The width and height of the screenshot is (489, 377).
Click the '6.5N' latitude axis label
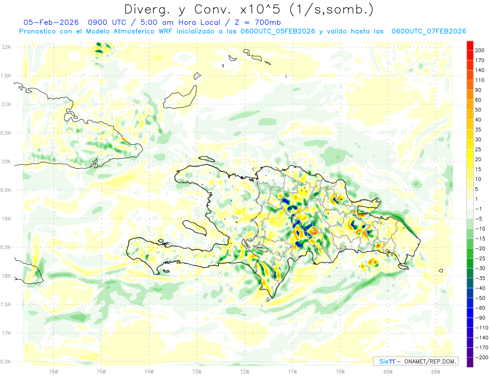pyautogui.click(x=6, y=362)
